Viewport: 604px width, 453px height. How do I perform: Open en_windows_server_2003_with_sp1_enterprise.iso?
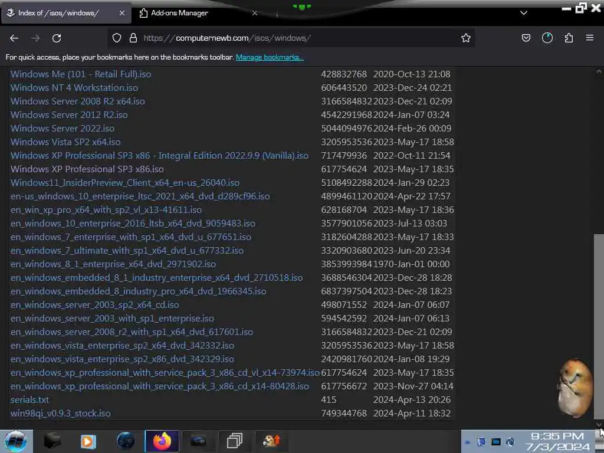[112, 318]
